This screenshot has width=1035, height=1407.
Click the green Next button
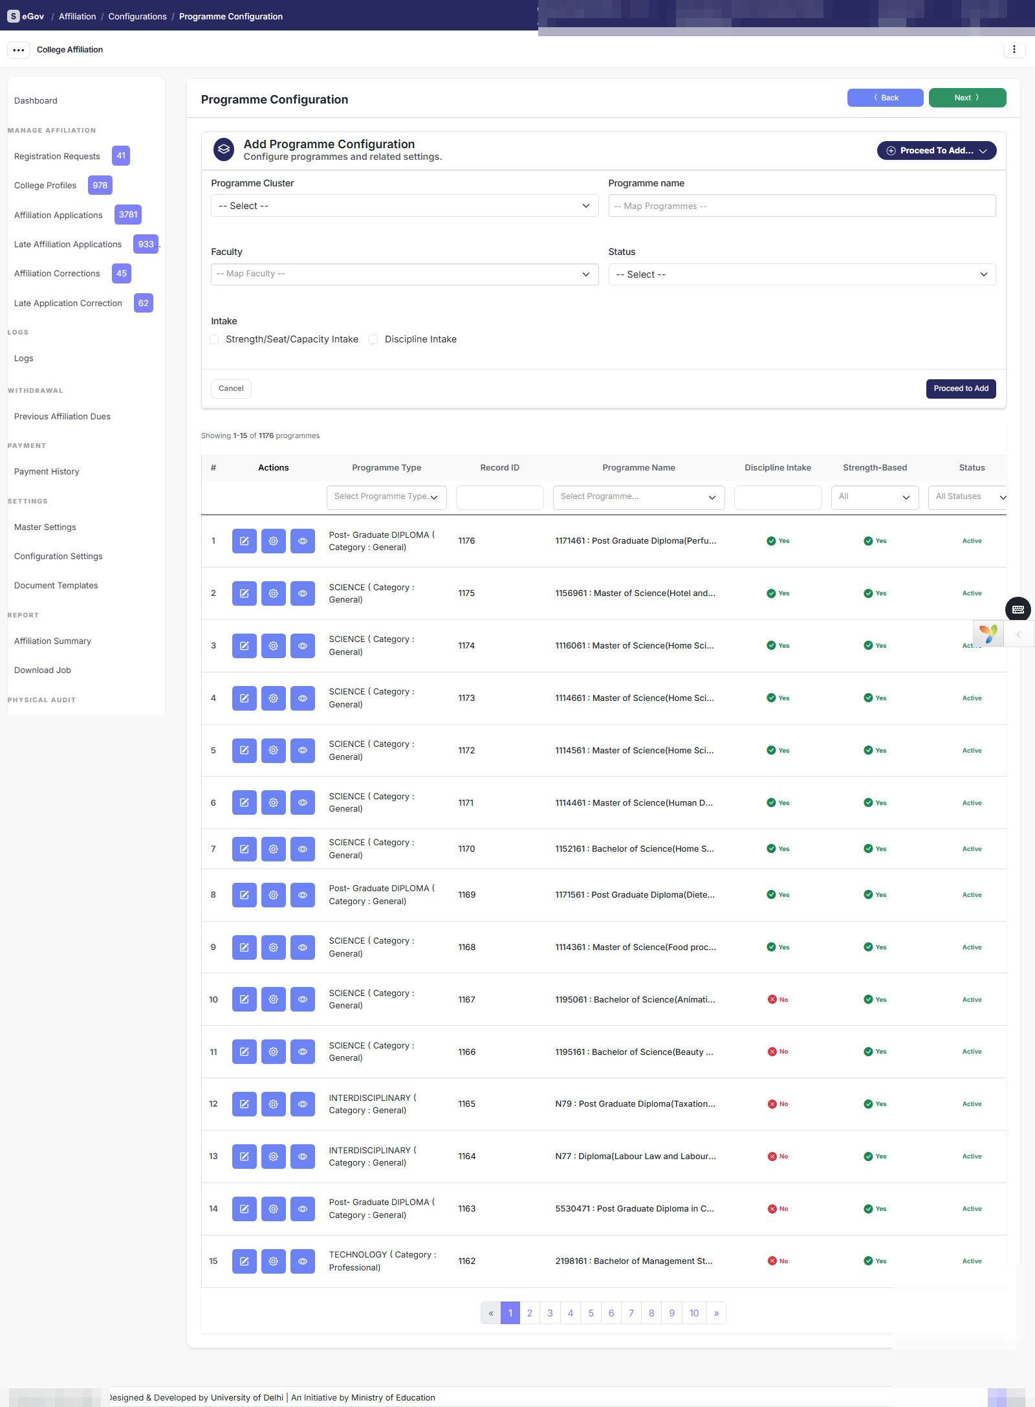point(967,98)
